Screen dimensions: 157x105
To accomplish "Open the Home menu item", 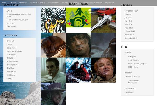I will (4, 3).
